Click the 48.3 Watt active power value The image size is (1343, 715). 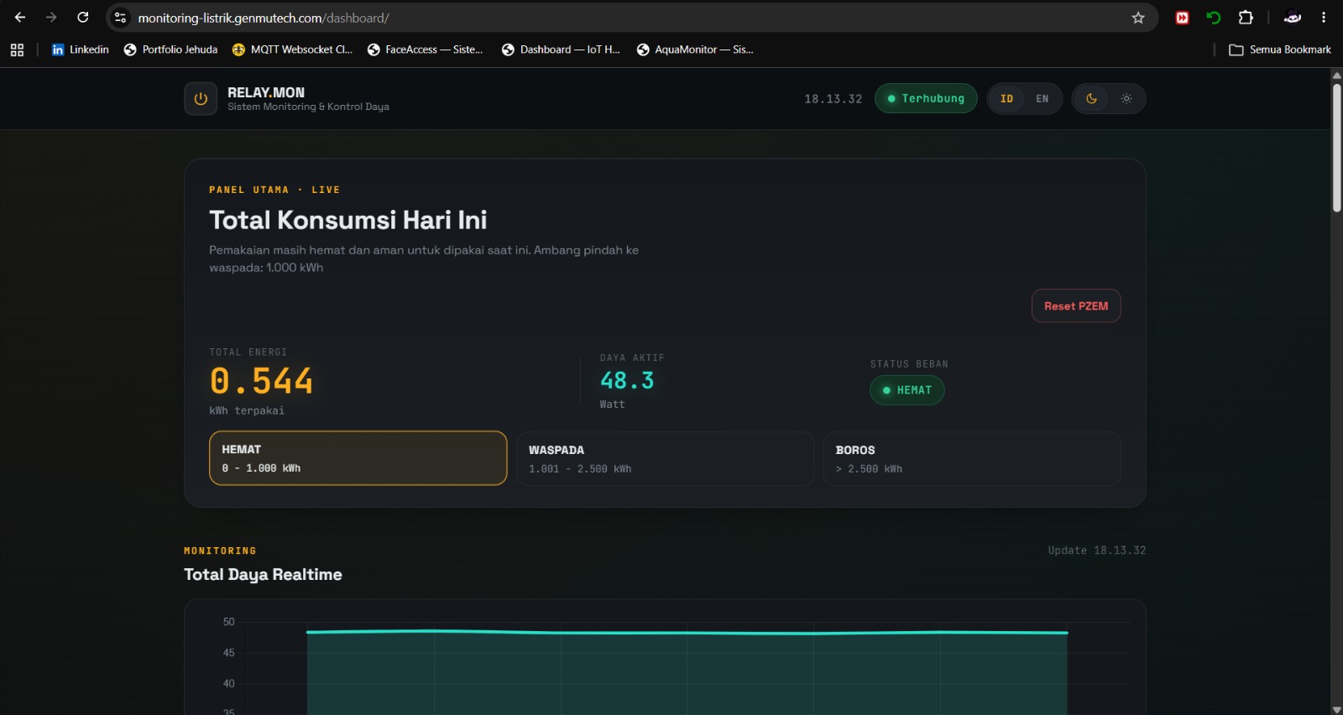[x=627, y=380]
